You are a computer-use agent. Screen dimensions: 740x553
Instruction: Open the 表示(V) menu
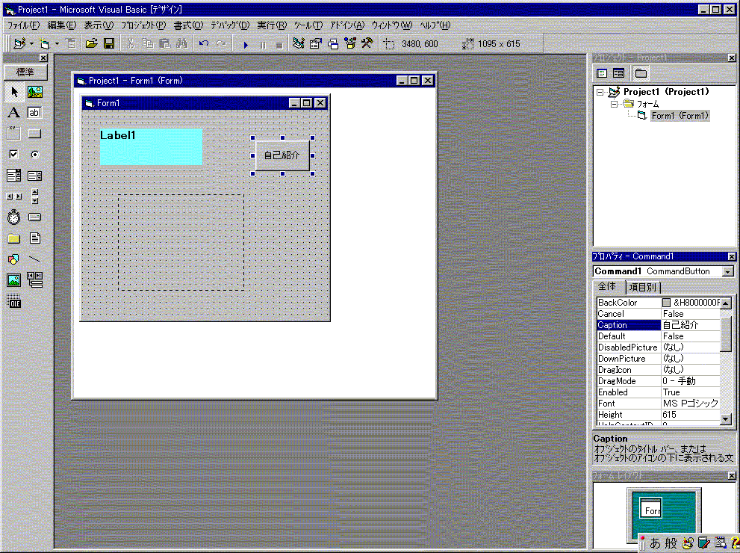click(x=99, y=25)
